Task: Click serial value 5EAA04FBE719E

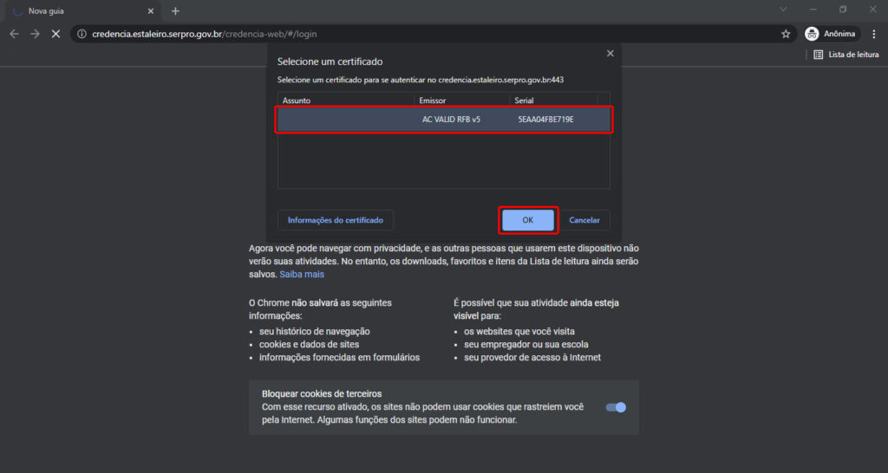Action: coord(545,120)
